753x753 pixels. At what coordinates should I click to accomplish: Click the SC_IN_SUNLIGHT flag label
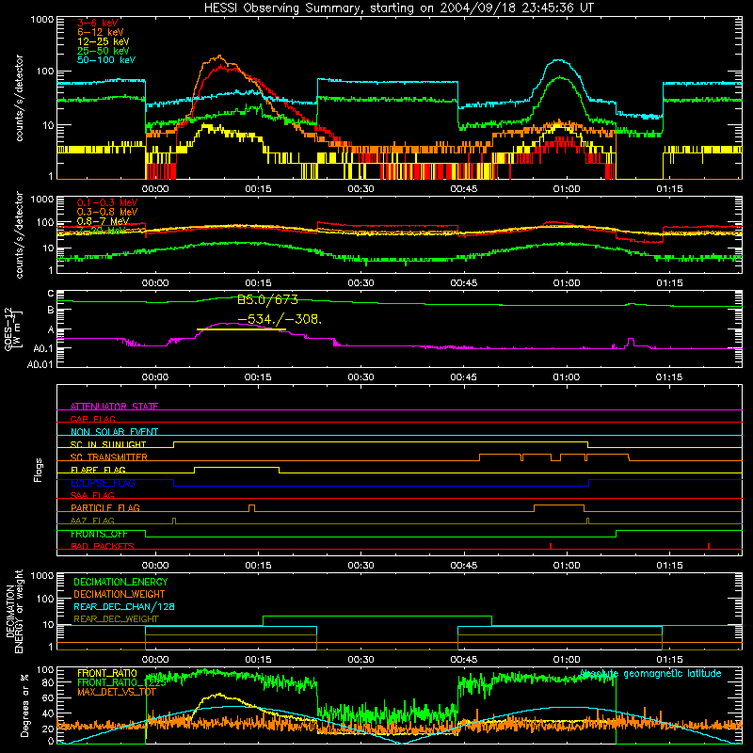pos(108,444)
